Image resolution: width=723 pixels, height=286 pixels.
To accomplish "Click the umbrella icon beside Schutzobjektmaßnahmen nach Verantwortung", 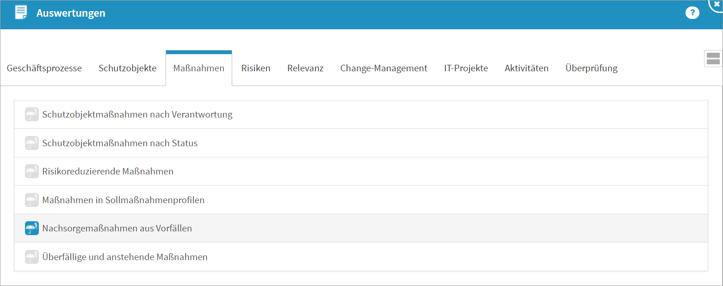I will pos(32,114).
